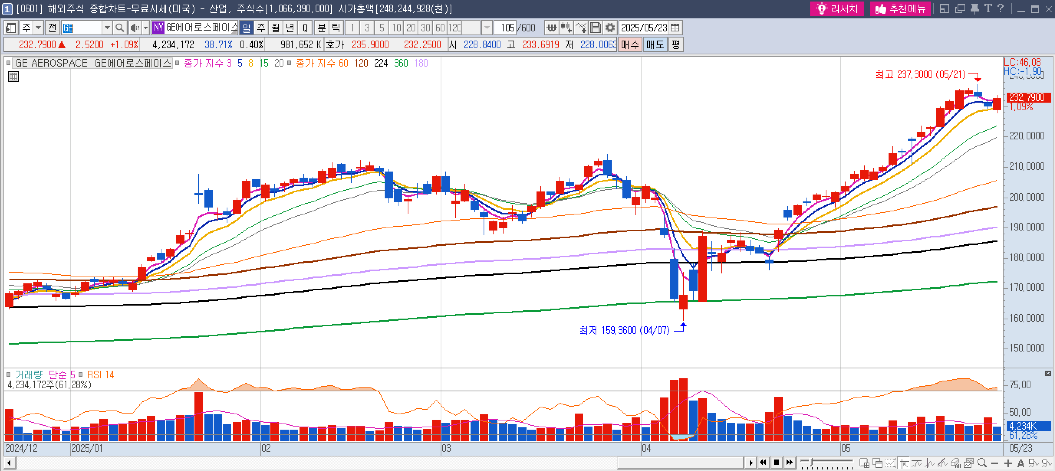
Task: Click the sound speaker icon in toolbar
Action: [x=134, y=28]
